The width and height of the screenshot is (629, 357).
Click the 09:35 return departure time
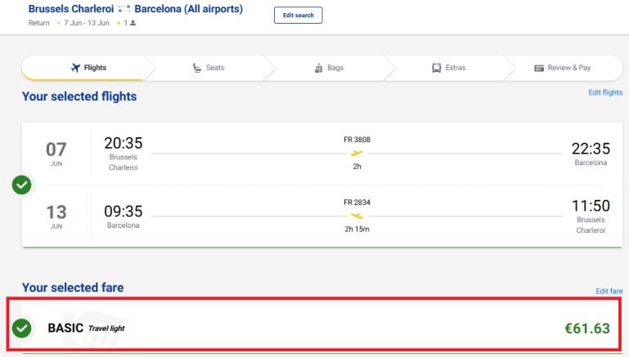click(123, 209)
